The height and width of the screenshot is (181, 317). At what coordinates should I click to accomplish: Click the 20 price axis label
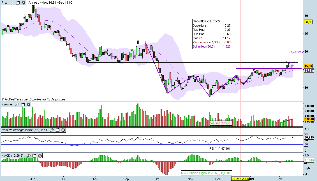click(x=306, y=51)
